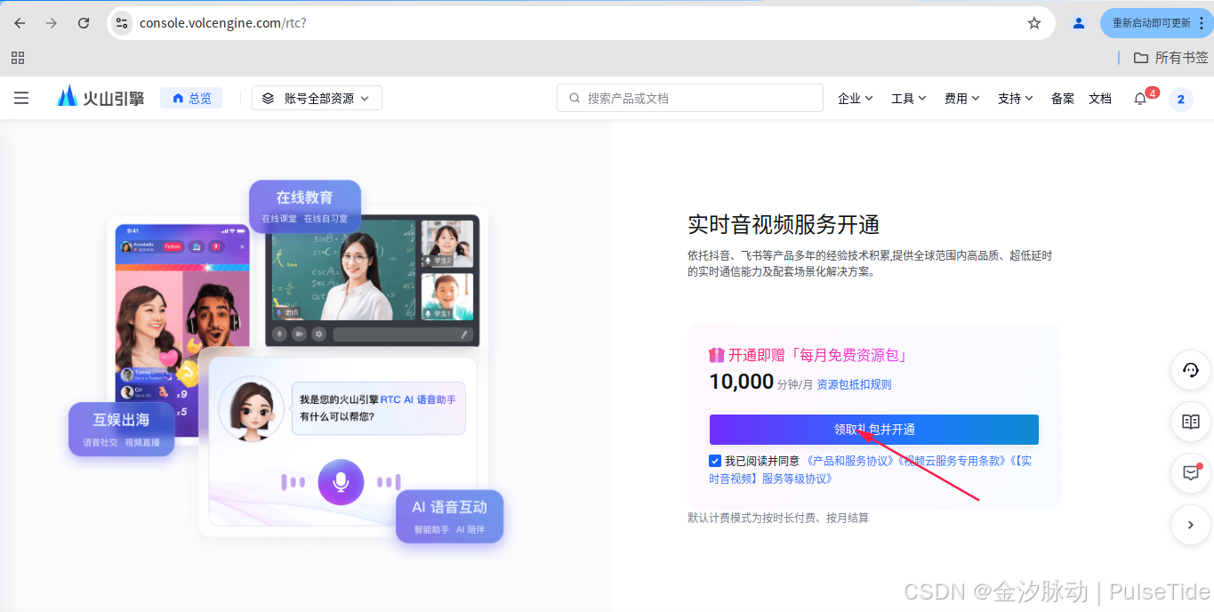
Task: Expand the 费用 menu
Action: tap(962, 99)
